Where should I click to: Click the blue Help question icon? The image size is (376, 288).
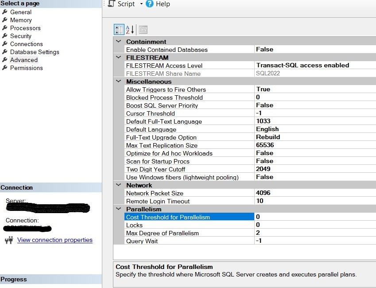(150, 4)
